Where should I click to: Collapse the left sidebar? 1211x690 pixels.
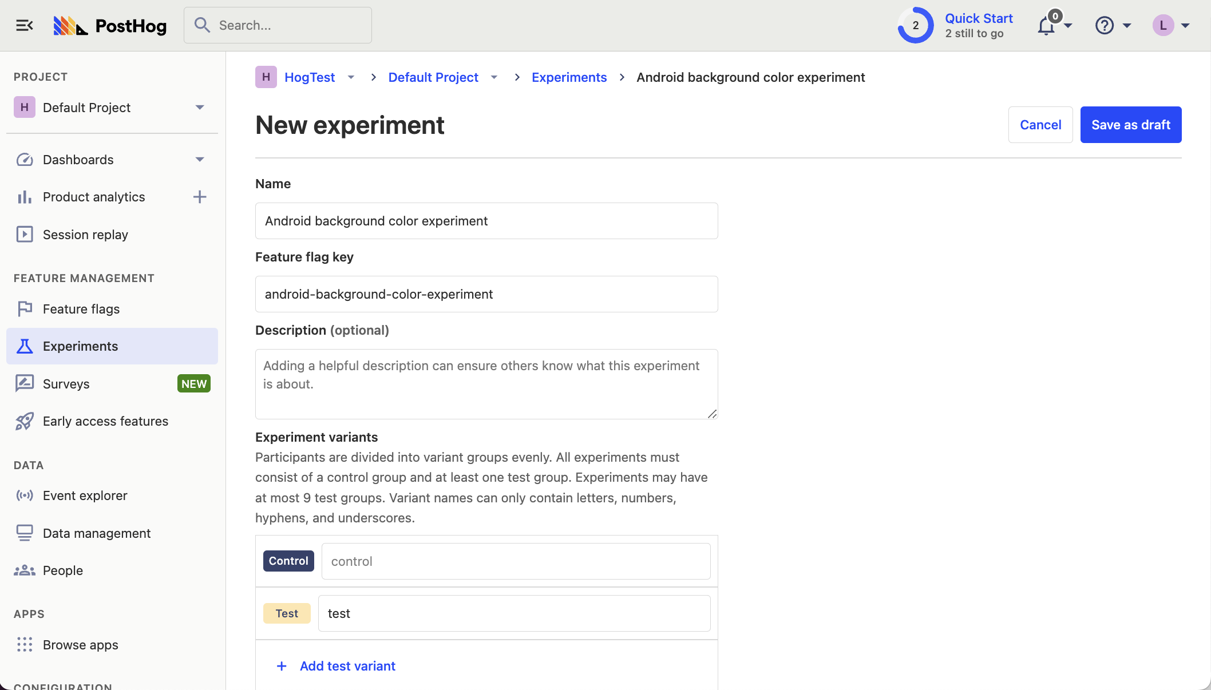pos(24,25)
